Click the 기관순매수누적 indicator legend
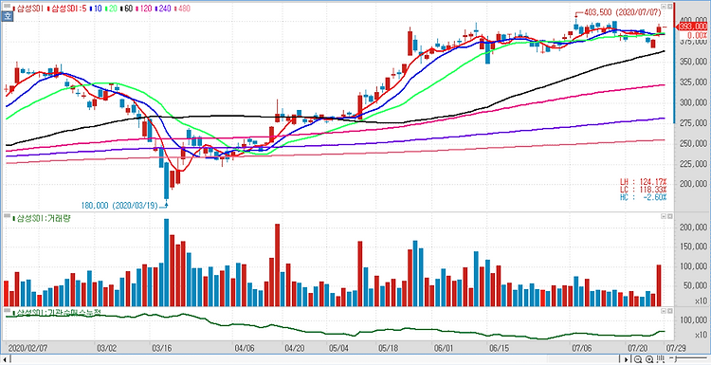The height and width of the screenshot is (365, 711). point(57,313)
